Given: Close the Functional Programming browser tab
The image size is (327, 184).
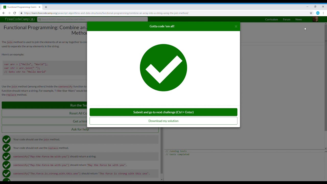Looking at the screenshot, I should (x=40, y=7).
